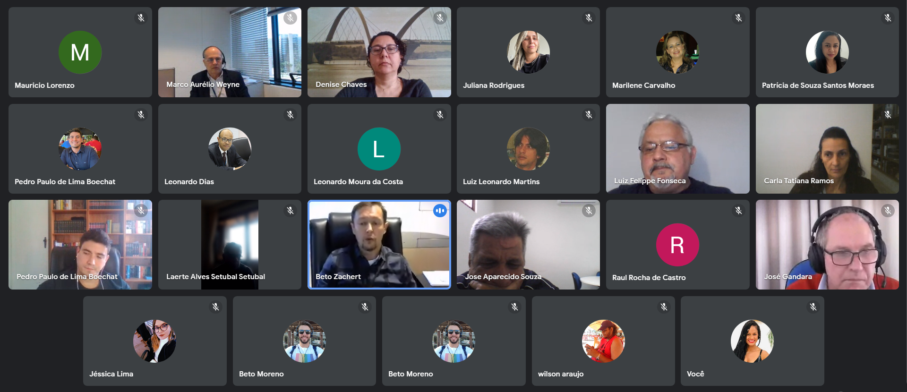
Task: Click muted mic icon on Você tile
Action: click(813, 307)
